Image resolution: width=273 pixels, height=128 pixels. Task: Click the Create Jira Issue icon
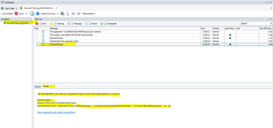pos(37,14)
